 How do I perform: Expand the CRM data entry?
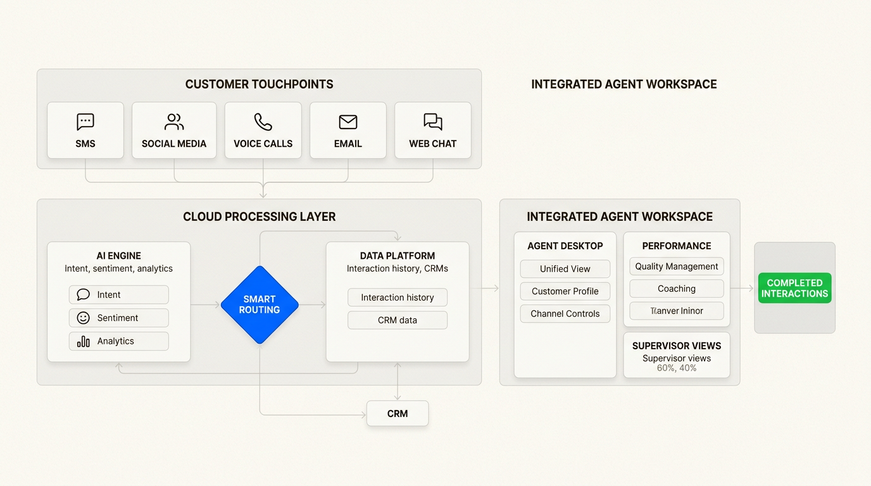click(x=397, y=320)
